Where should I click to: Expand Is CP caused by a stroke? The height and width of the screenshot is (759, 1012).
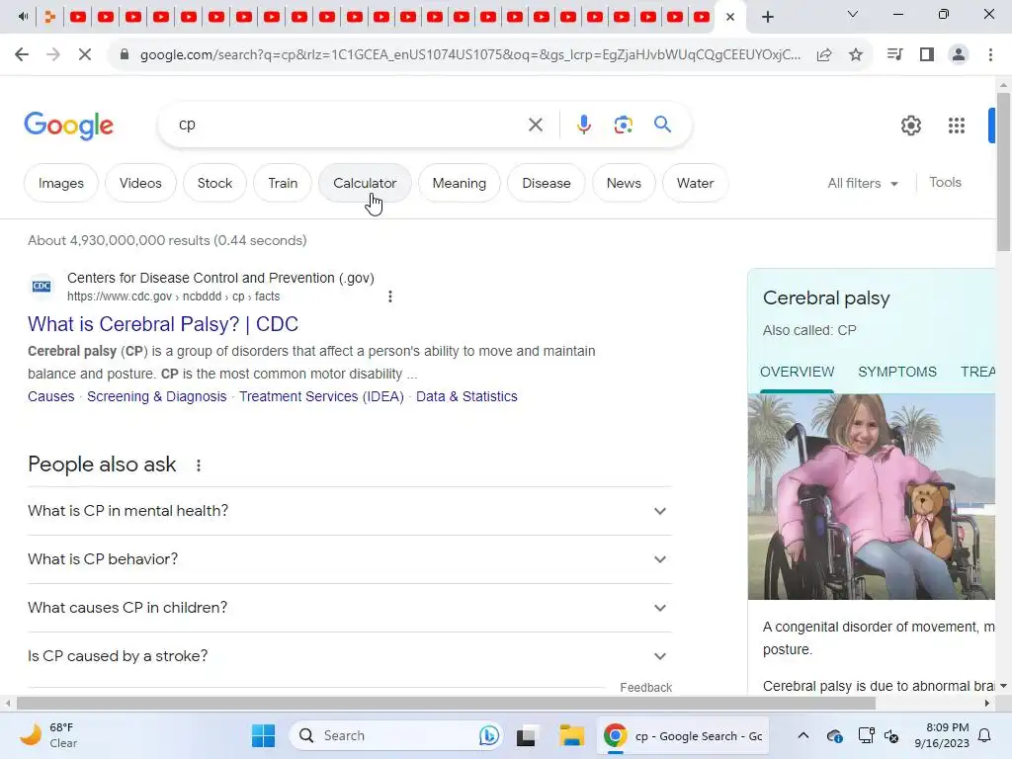350,656
